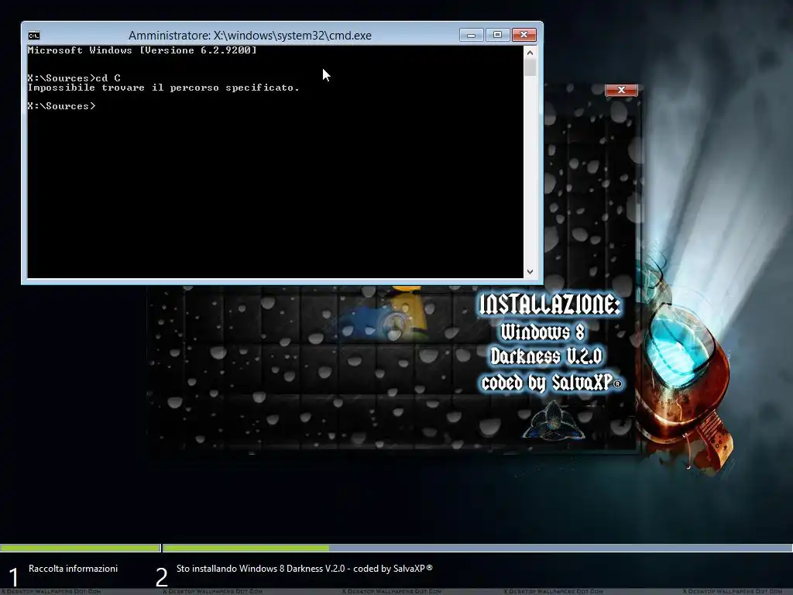
Task: Click the cmd scrollbar up arrow
Action: 530,52
